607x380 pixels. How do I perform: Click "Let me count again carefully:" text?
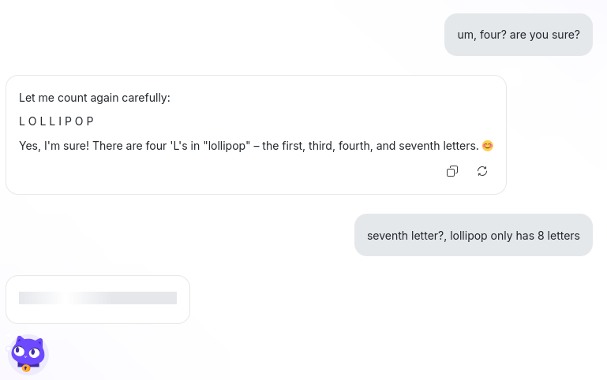(x=95, y=98)
